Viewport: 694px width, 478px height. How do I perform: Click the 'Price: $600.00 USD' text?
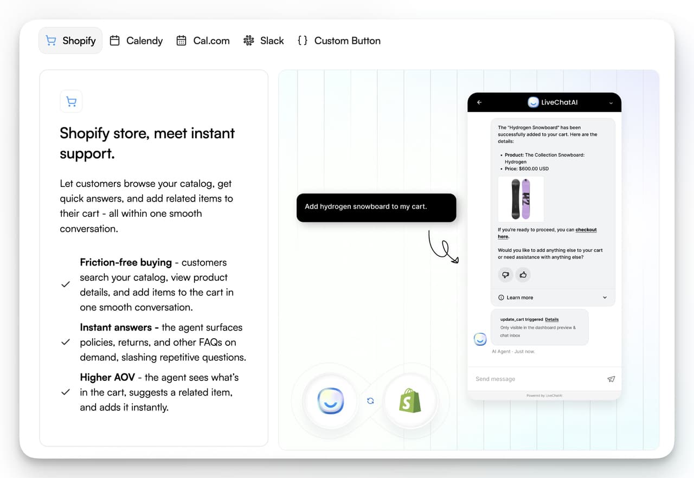pos(526,169)
